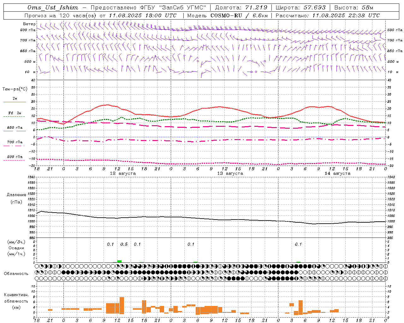Click the 500 м wind level label on left
The width and height of the screenshot is (404, 323).
[x=30, y=62]
